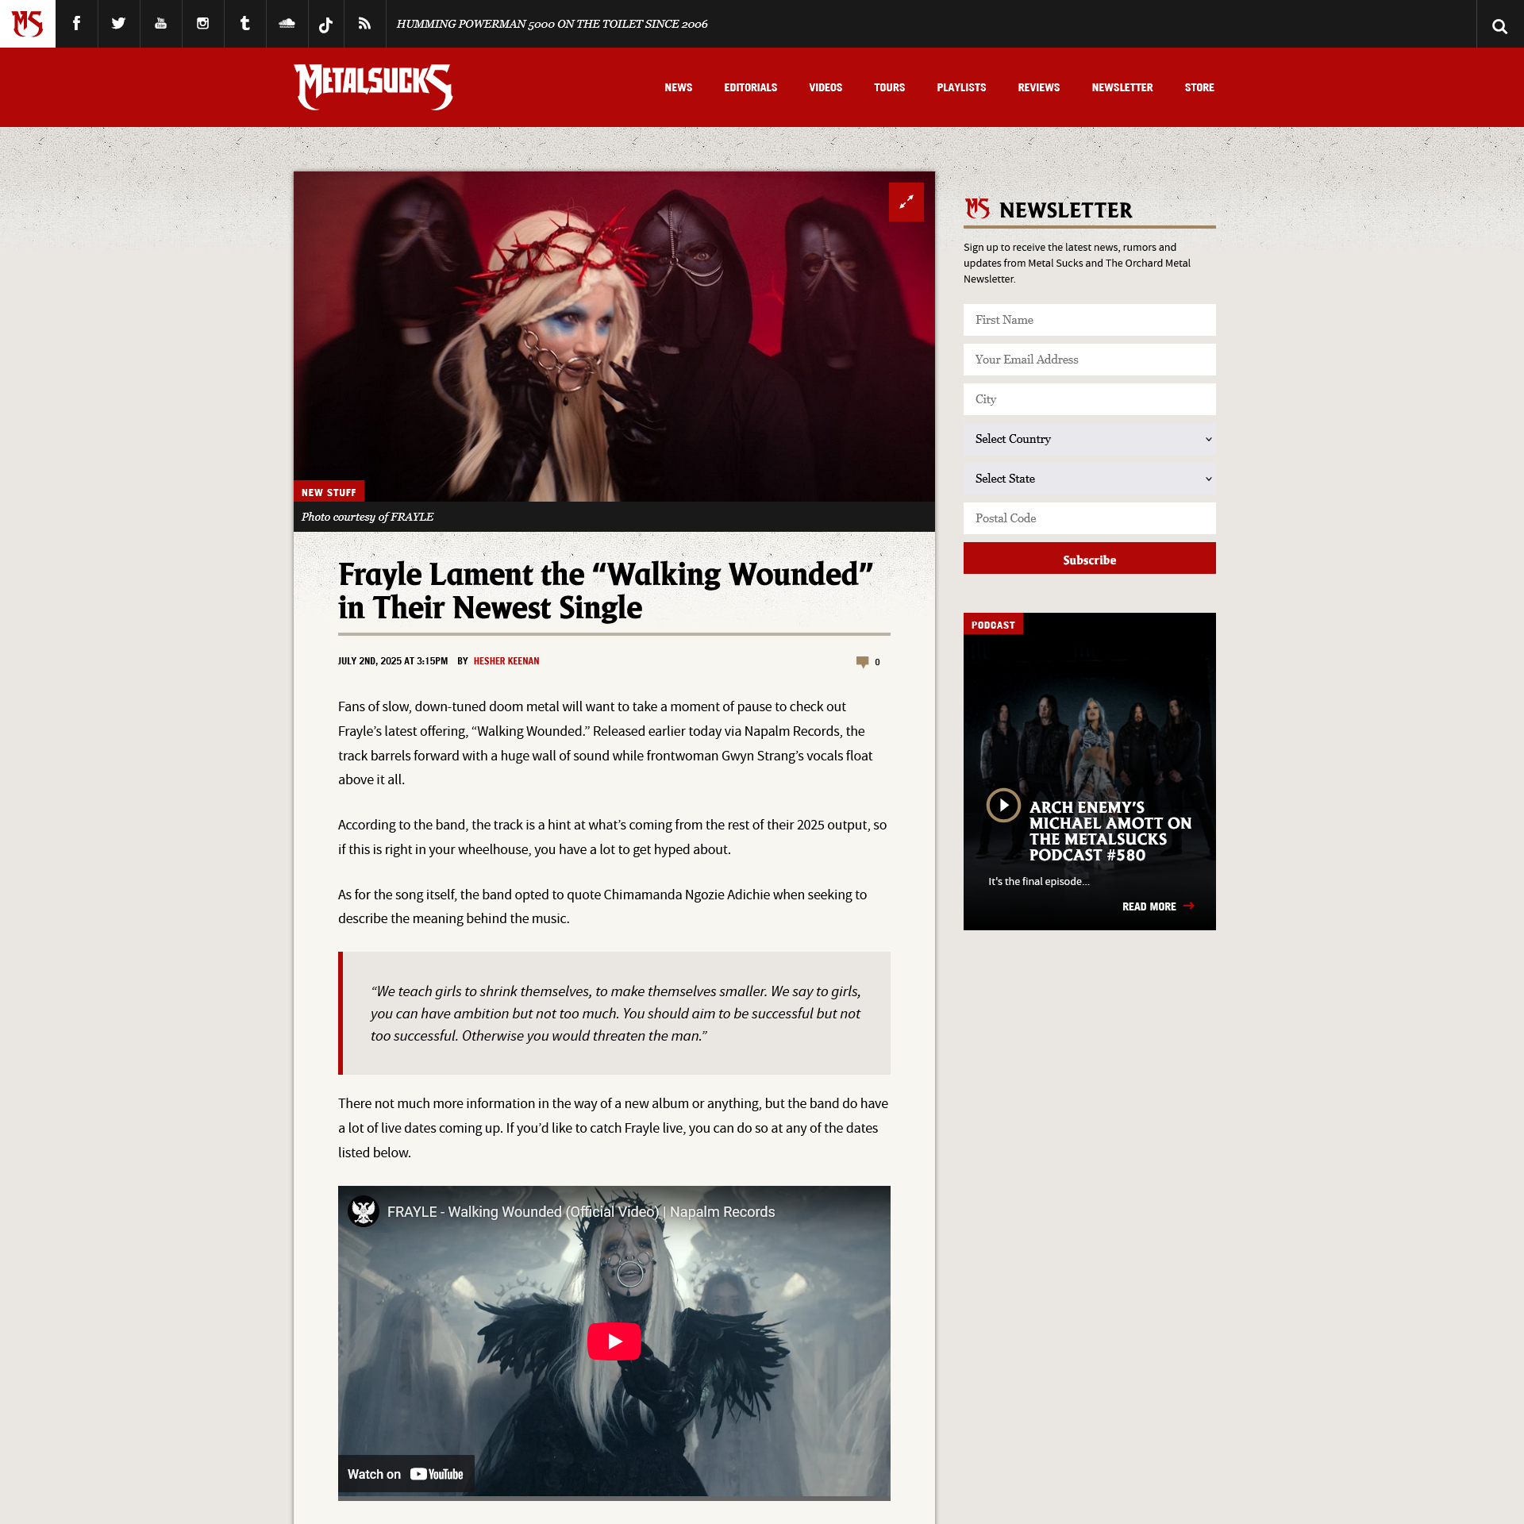Open the News menu item
The width and height of the screenshot is (1524, 1524).
[678, 87]
